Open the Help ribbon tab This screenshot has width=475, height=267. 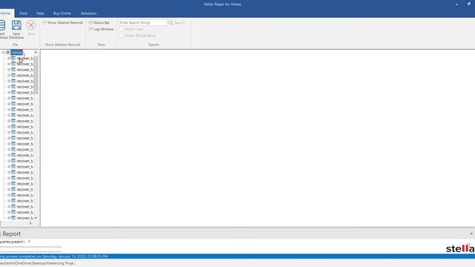point(40,13)
